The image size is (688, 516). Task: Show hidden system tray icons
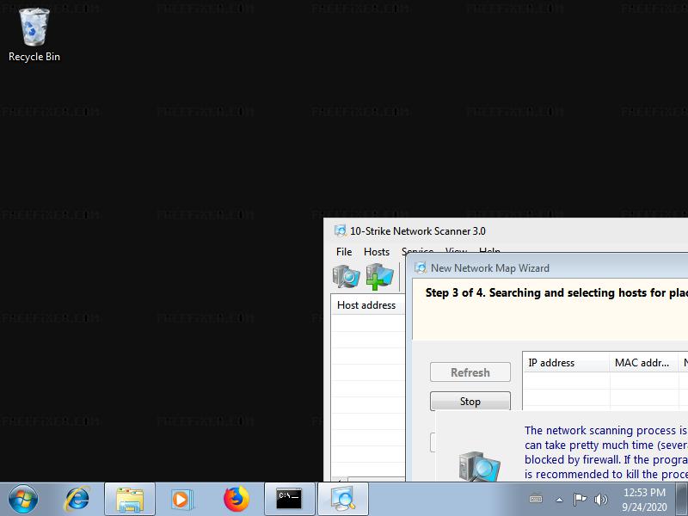tap(559, 499)
